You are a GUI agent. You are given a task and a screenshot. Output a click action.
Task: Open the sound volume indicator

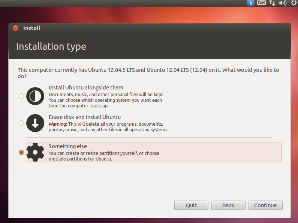[x=283, y=3]
